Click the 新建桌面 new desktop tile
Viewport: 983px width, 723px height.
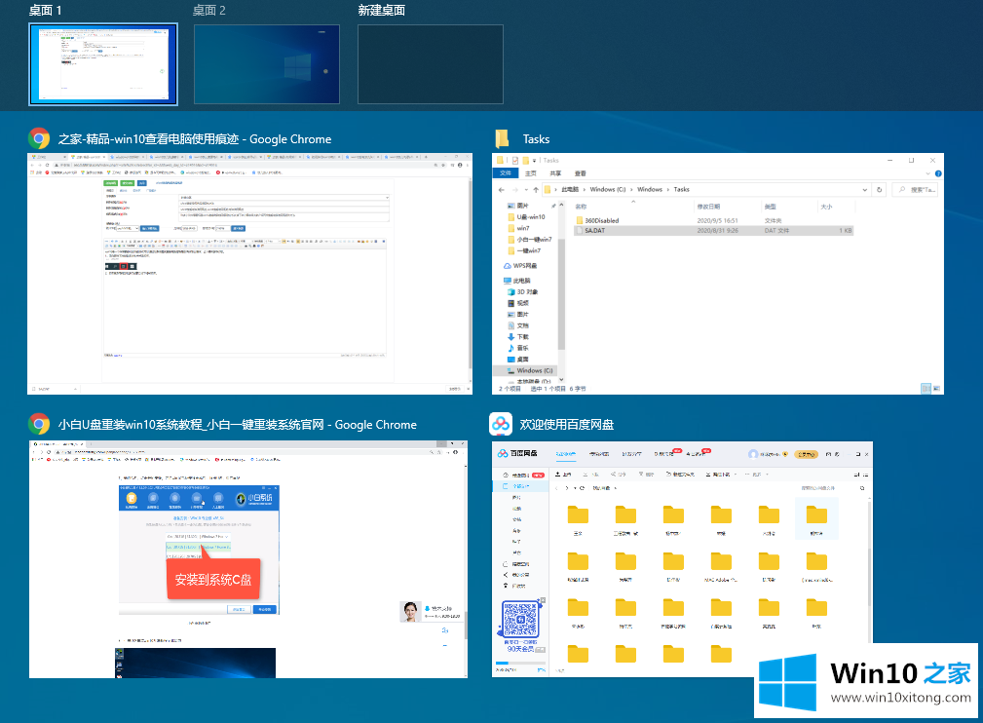[431, 64]
